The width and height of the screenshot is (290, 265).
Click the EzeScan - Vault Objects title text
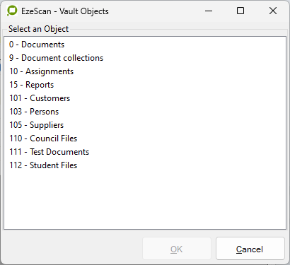point(65,11)
